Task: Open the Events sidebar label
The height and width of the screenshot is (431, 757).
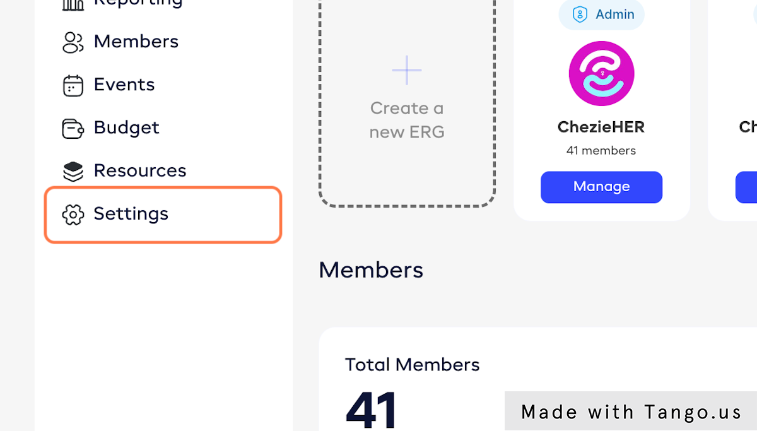Action: pos(124,85)
